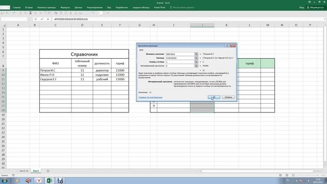Open the Данные ribbon tab

(x=78, y=7)
